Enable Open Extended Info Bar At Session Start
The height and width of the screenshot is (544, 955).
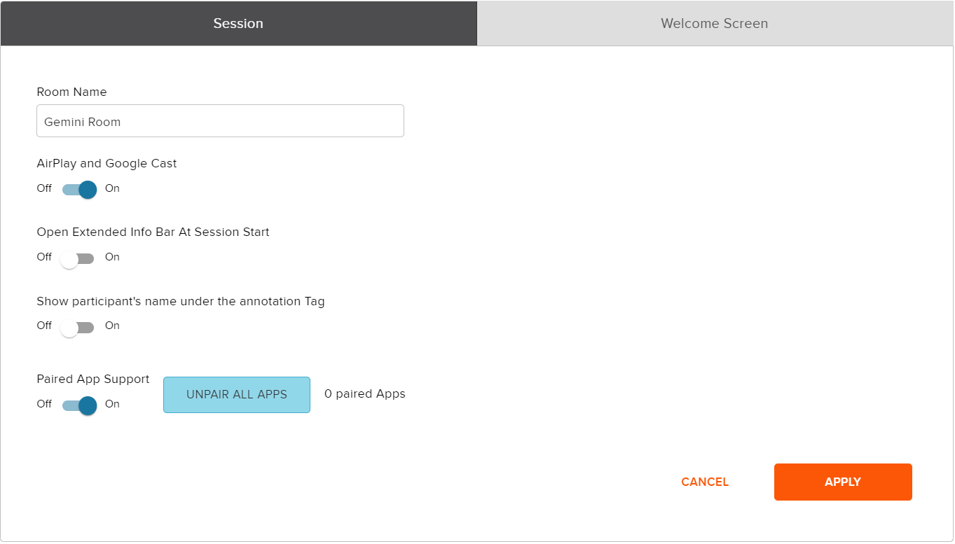(x=77, y=258)
